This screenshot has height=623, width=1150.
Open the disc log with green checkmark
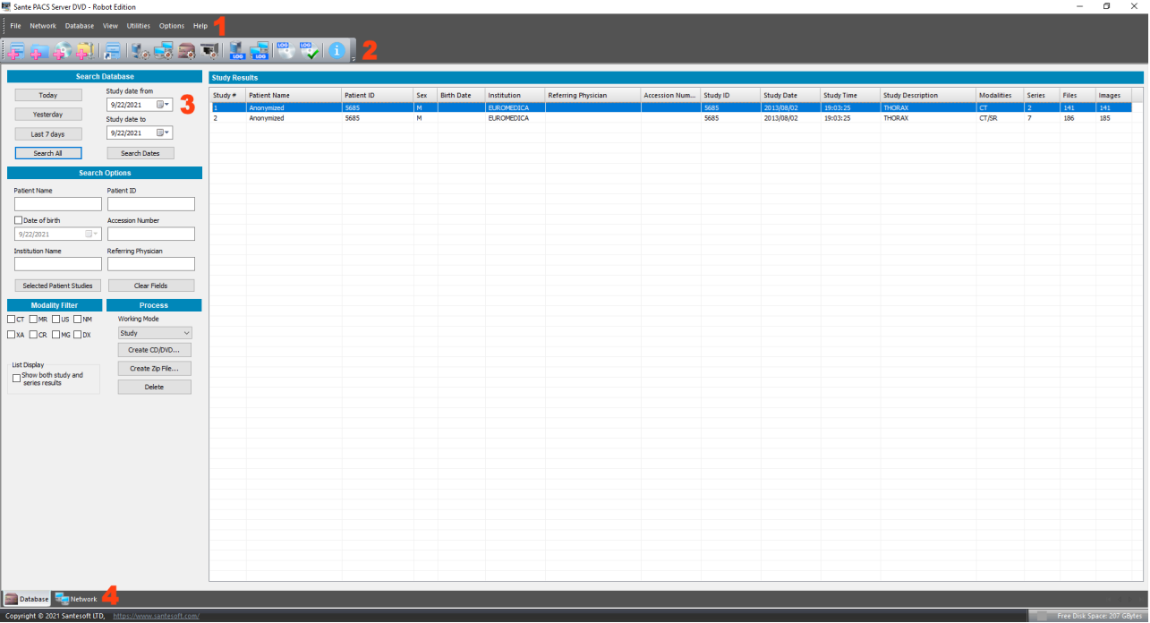coord(310,51)
